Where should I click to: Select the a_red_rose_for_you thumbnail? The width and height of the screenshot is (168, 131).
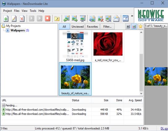coord(108,46)
